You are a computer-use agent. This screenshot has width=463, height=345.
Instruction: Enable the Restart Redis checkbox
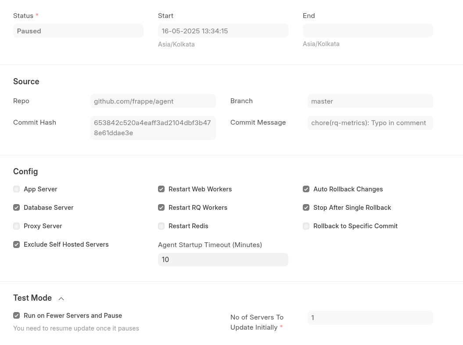(162, 226)
